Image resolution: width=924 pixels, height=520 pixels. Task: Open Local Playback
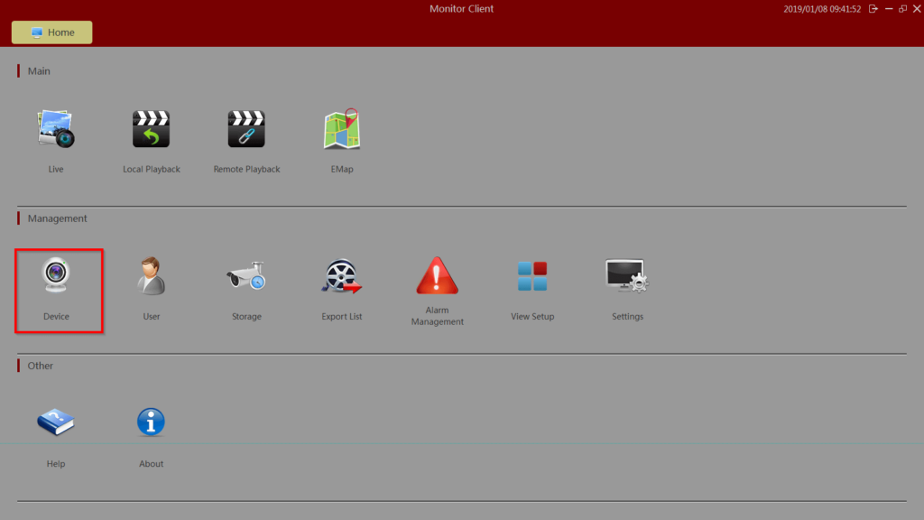point(151,129)
